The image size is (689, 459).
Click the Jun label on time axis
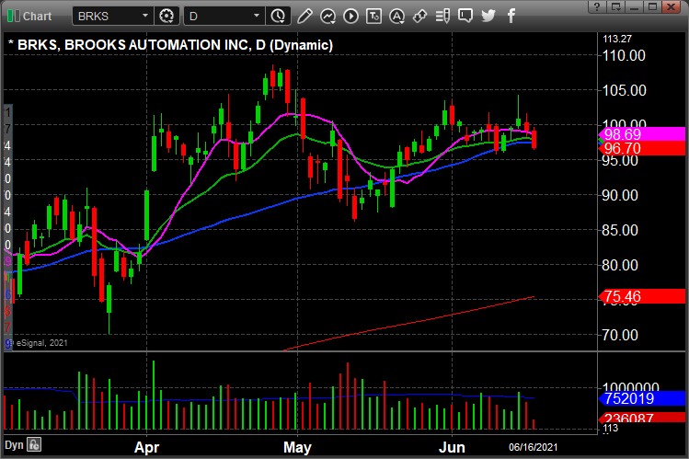tap(453, 447)
